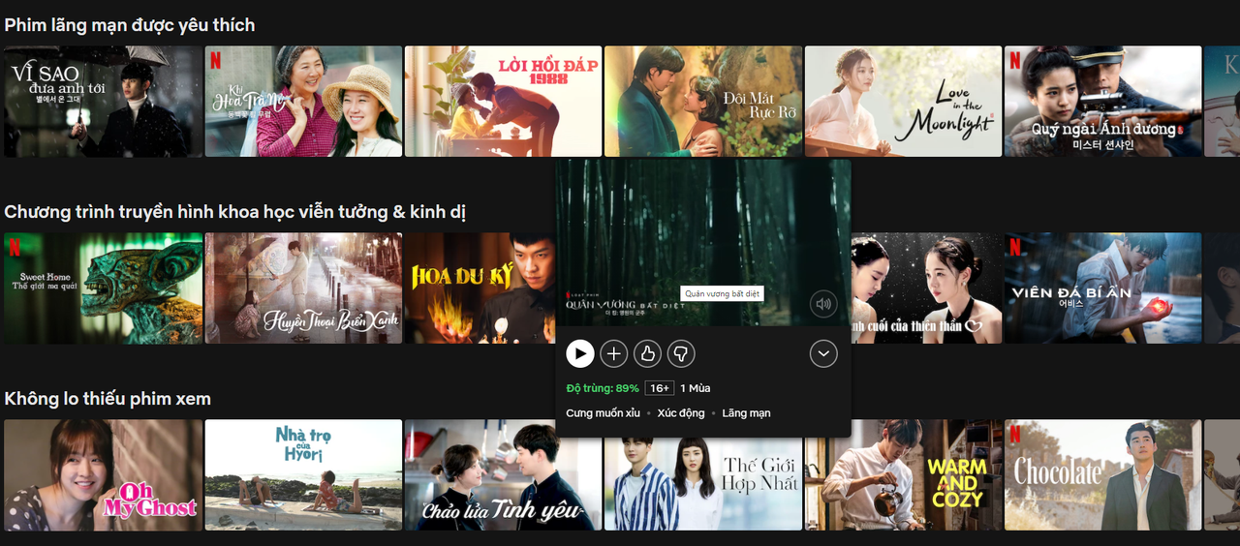Open the 'Thế giới hợp nhất' thumbnail

(703, 484)
